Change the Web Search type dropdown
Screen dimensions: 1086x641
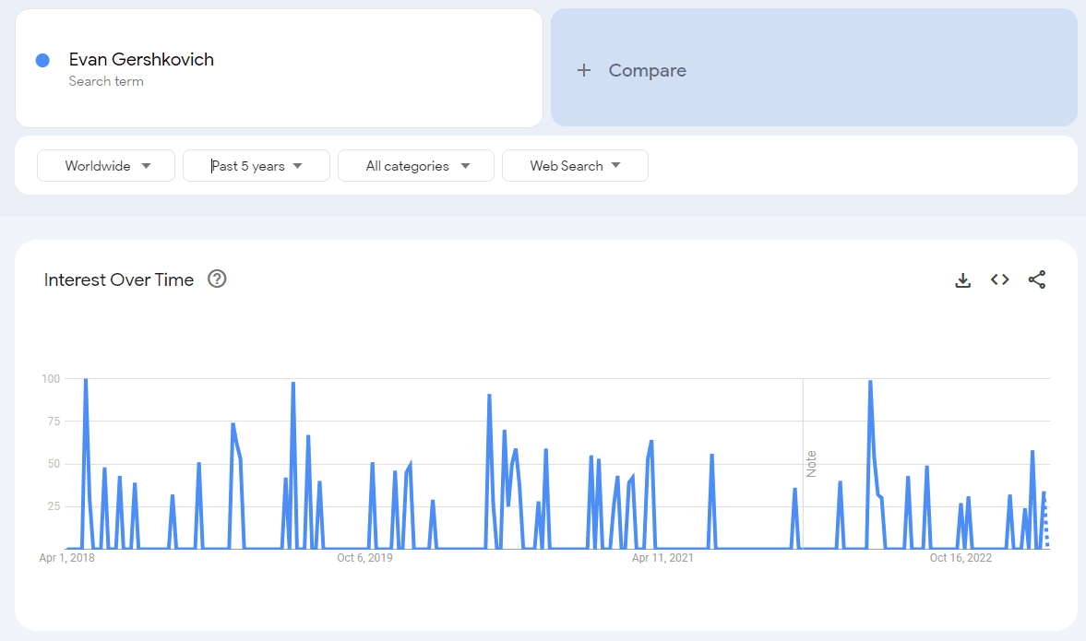pos(575,166)
